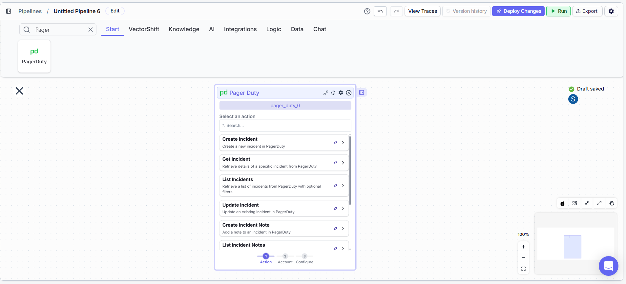The image size is (626, 284).
Task: Click the S user avatar
Action: coord(573,99)
